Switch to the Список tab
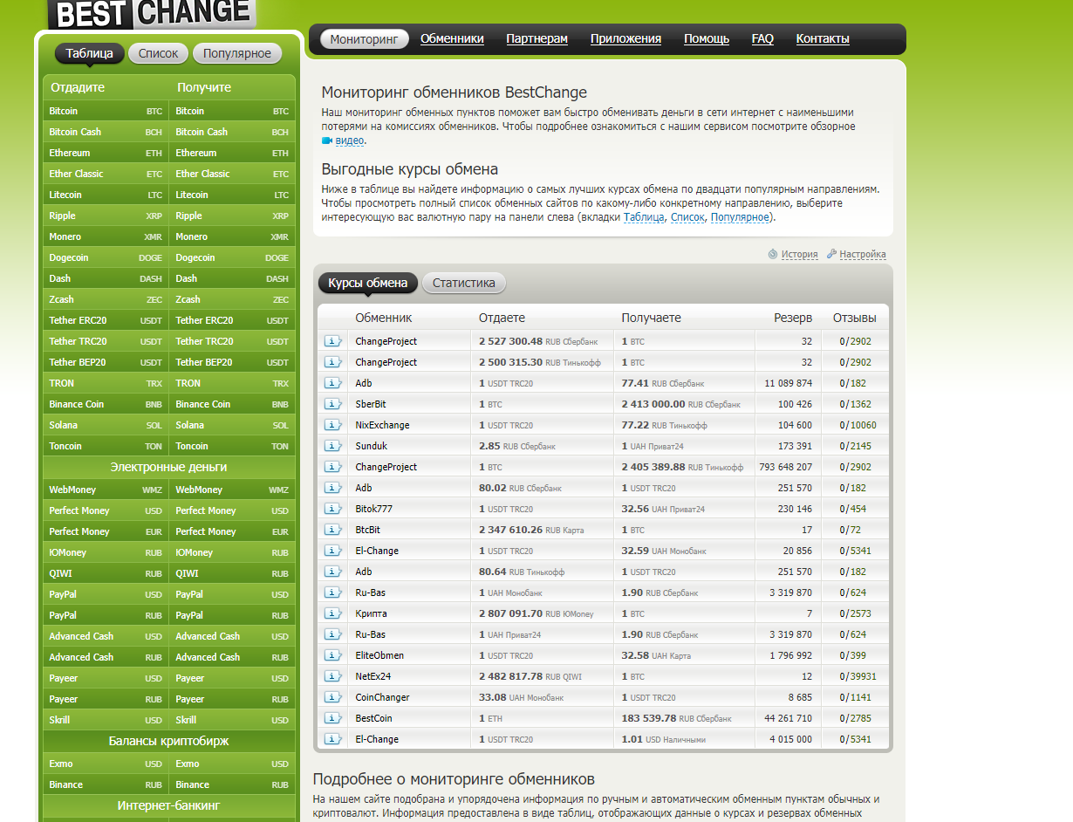Screen dimensions: 1073x822 click(158, 53)
